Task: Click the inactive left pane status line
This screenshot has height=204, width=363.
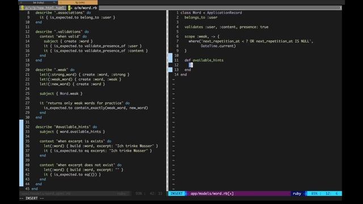Action: click(x=92, y=194)
